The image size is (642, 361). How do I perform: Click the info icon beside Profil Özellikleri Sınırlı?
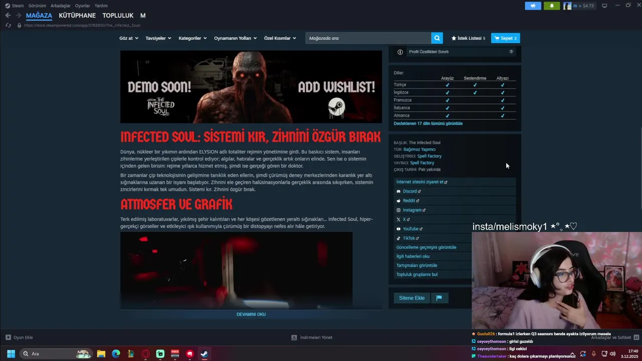[x=400, y=52]
